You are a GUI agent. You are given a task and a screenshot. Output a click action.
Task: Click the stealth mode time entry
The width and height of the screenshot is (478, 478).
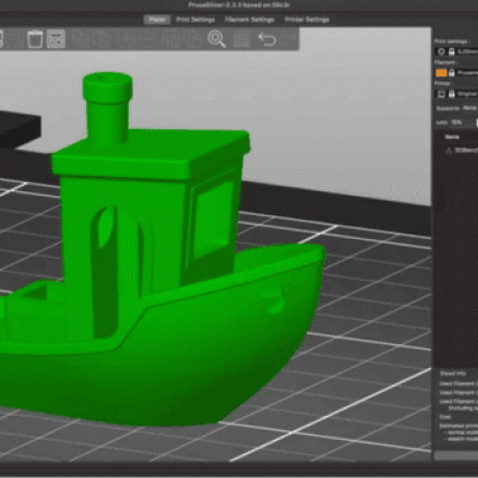(461, 439)
